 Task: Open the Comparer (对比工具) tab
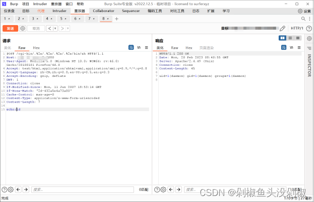(177, 11)
